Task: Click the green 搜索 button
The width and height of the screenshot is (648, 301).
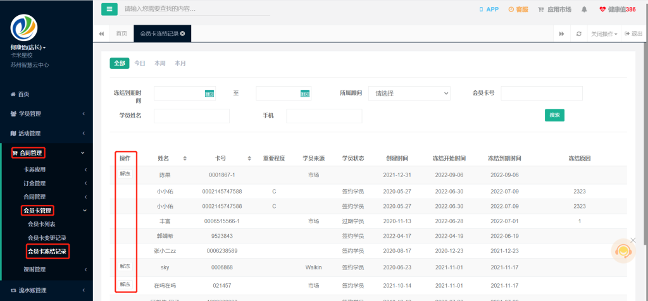Action: [x=554, y=115]
